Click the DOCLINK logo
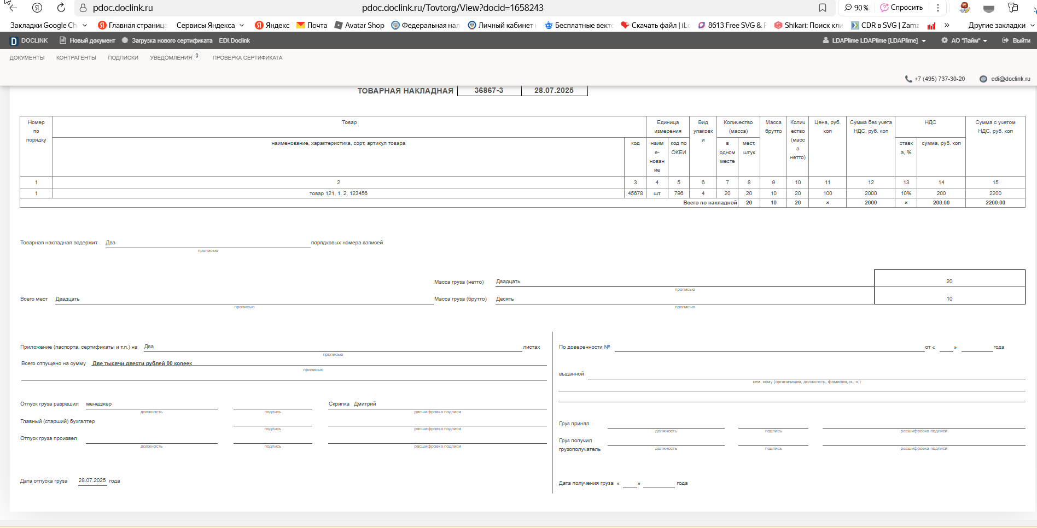 [29, 40]
